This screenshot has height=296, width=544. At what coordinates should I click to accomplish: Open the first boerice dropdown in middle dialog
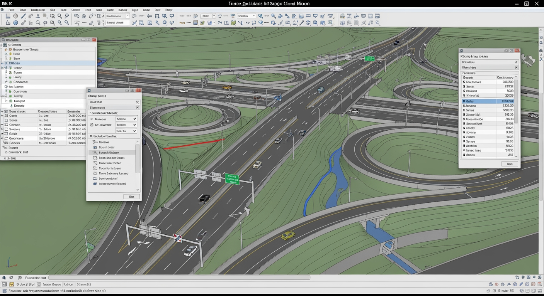pos(126,119)
